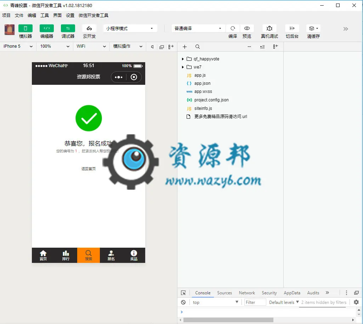Start 真机调试 remote debugging

(269, 28)
